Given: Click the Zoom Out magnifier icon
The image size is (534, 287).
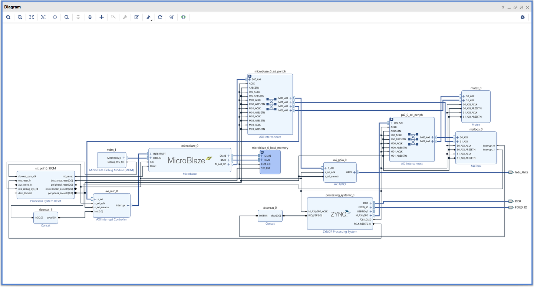Looking at the screenshot, I should pyautogui.click(x=20, y=17).
